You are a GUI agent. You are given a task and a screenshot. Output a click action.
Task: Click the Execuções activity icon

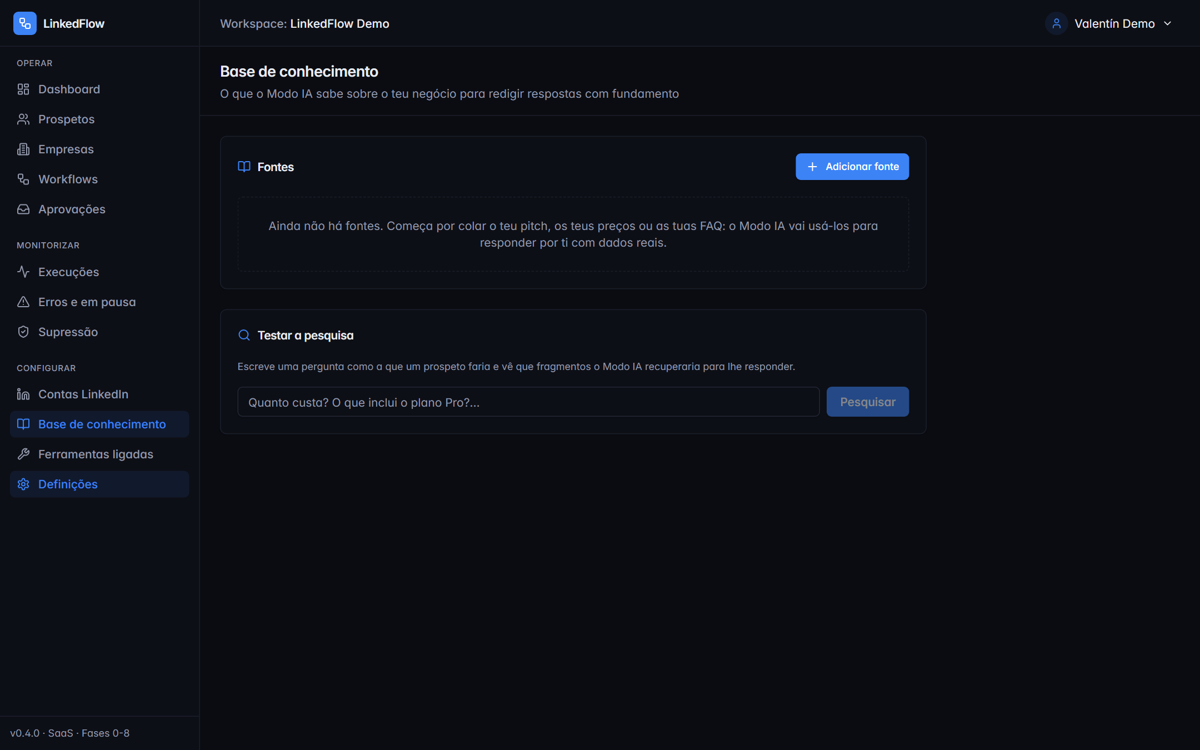point(23,272)
